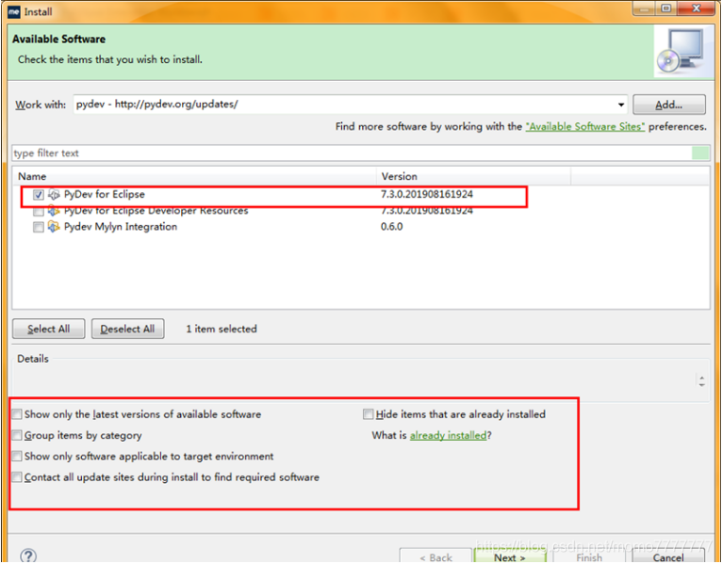
Task: Check the Pydev Mylyn Integration checkbox
Action: pyautogui.click(x=39, y=227)
